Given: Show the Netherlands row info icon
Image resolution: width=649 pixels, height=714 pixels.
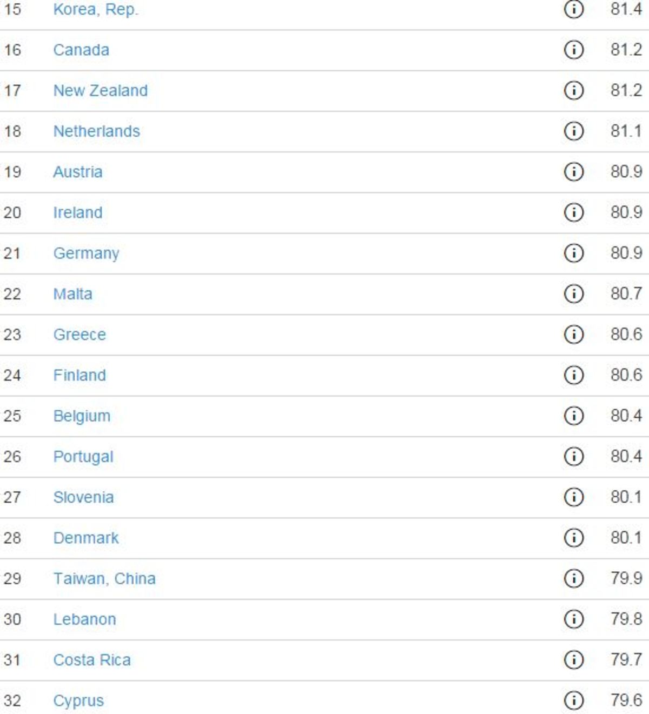Looking at the screenshot, I should [x=574, y=131].
